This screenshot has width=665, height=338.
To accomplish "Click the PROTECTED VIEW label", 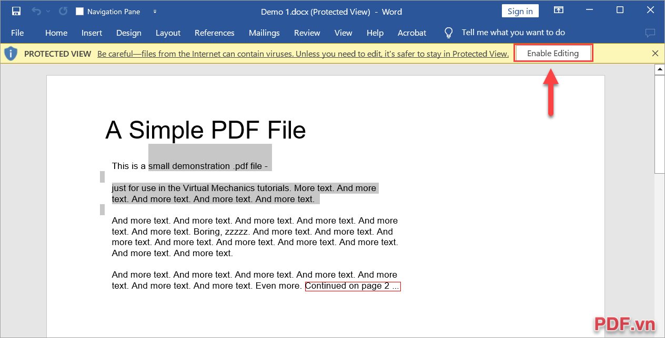I will (58, 54).
